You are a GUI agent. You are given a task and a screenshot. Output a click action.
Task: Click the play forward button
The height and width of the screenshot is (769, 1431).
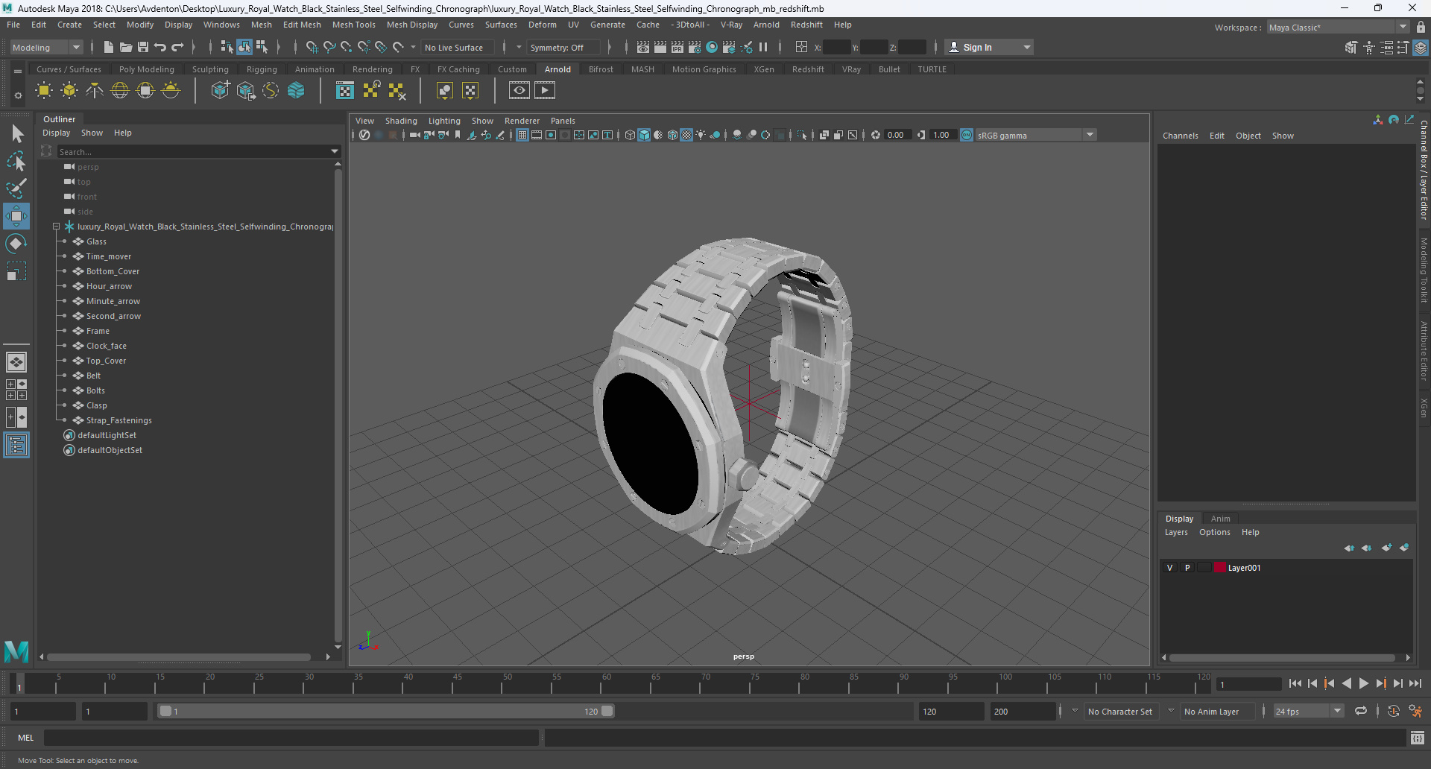click(1364, 683)
